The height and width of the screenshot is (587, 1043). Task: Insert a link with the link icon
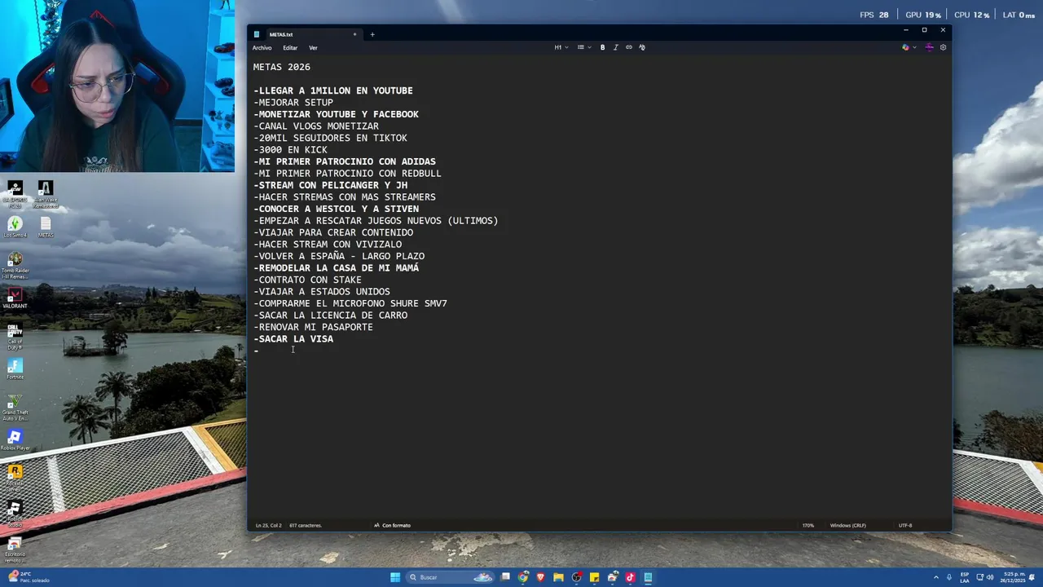(628, 47)
